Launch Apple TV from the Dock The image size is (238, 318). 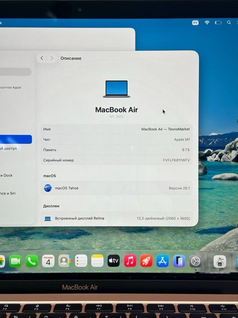coord(113,261)
